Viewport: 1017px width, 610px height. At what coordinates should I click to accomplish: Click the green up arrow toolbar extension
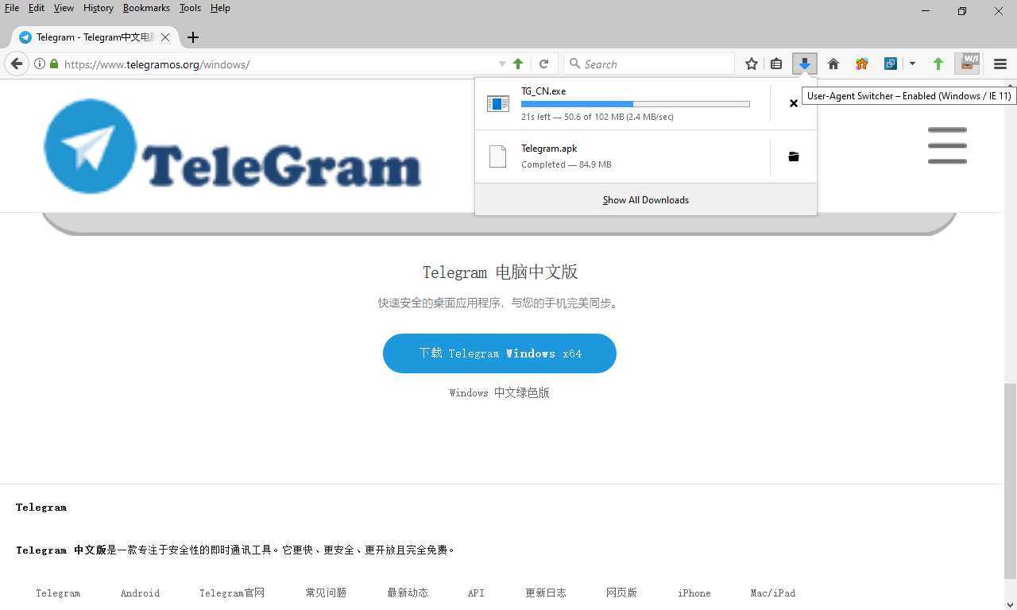(938, 64)
